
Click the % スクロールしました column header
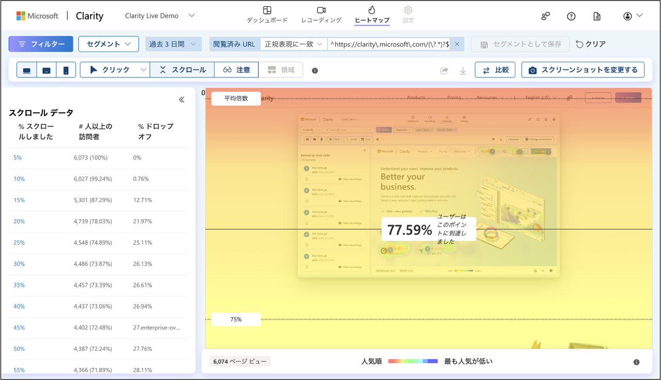click(36, 132)
